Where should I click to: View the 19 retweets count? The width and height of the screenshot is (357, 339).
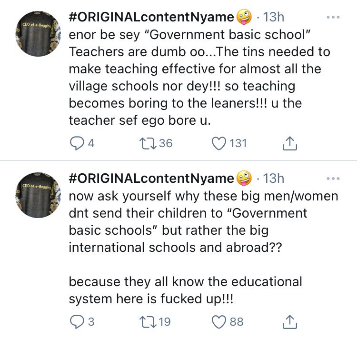click(164, 322)
